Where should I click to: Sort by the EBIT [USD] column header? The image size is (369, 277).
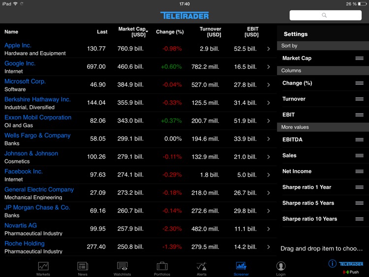point(251,32)
